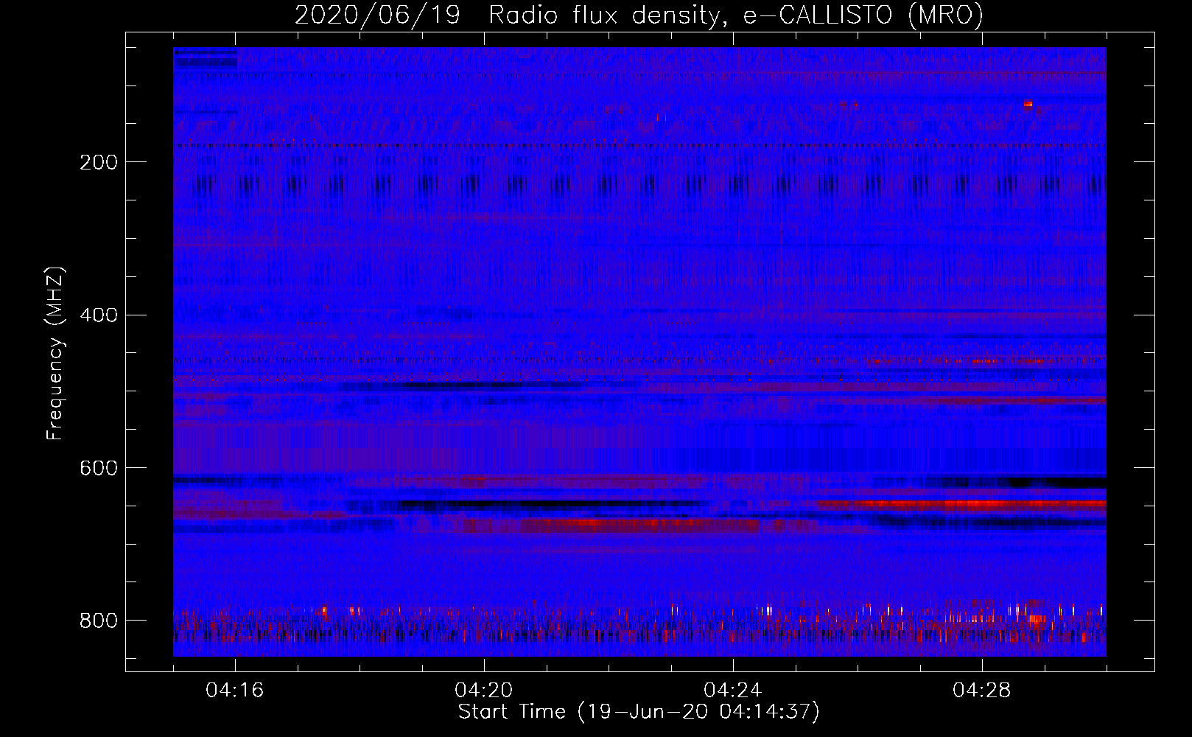Click the 04:24 time tick label
The width and height of the screenshot is (1192, 737).
733,691
